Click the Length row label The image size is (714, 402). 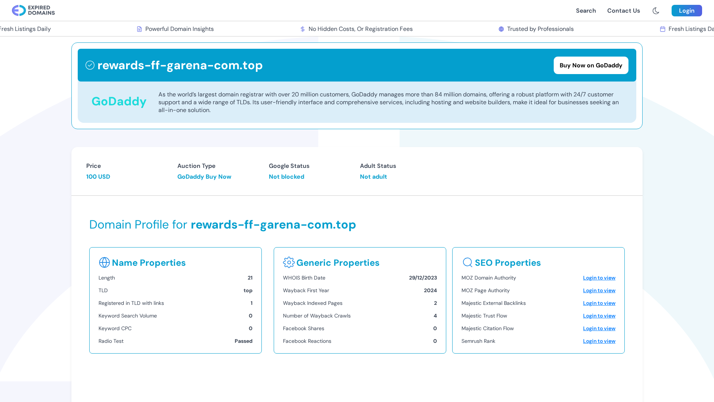pos(107,278)
